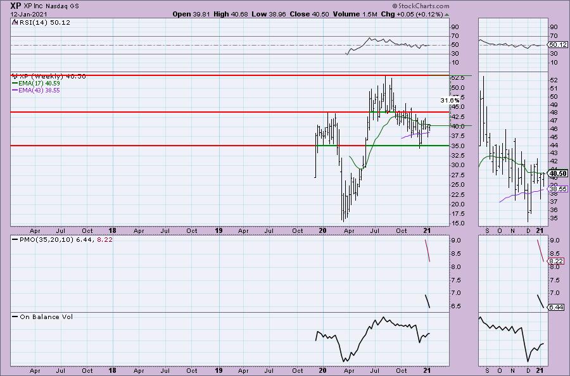570x376 pixels.
Task: Select the XP ticker symbol in header
Action: tap(15, 6)
